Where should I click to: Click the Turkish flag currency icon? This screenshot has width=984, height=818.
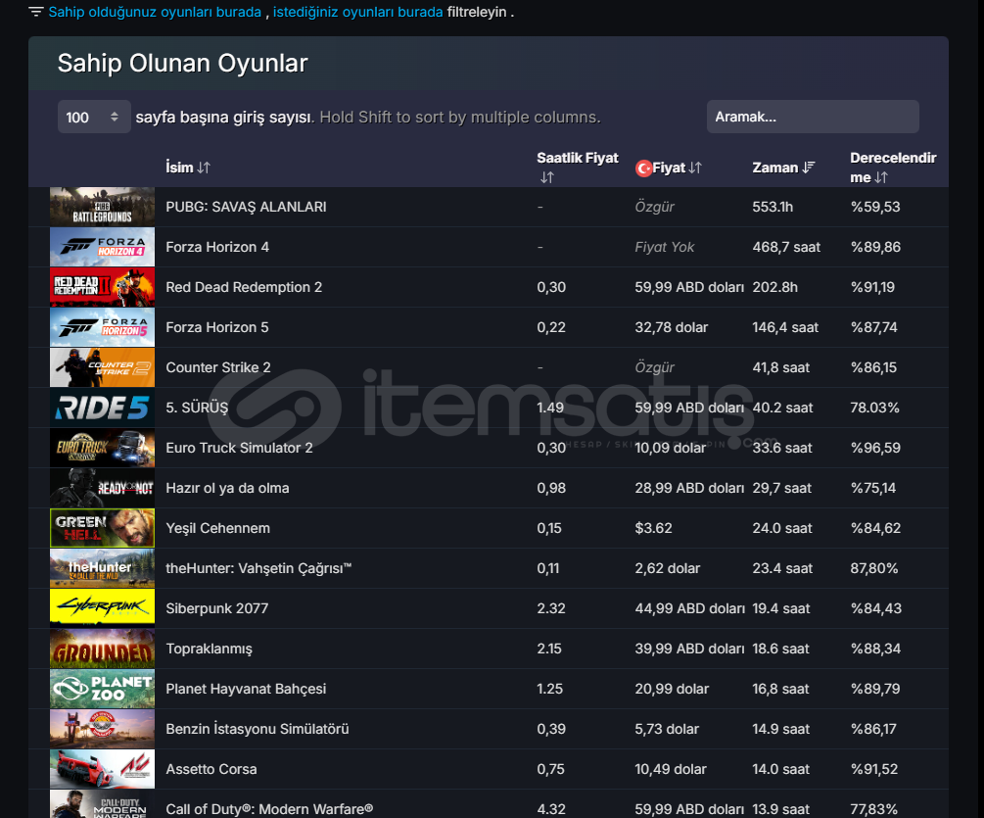(643, 168)
